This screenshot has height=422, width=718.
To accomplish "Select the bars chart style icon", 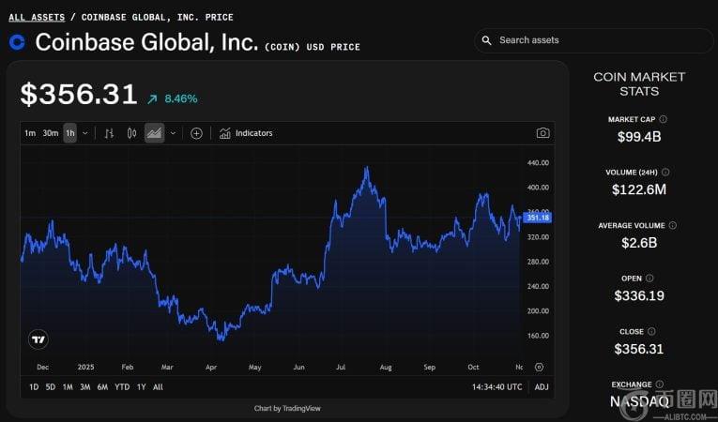I will 109,133.
